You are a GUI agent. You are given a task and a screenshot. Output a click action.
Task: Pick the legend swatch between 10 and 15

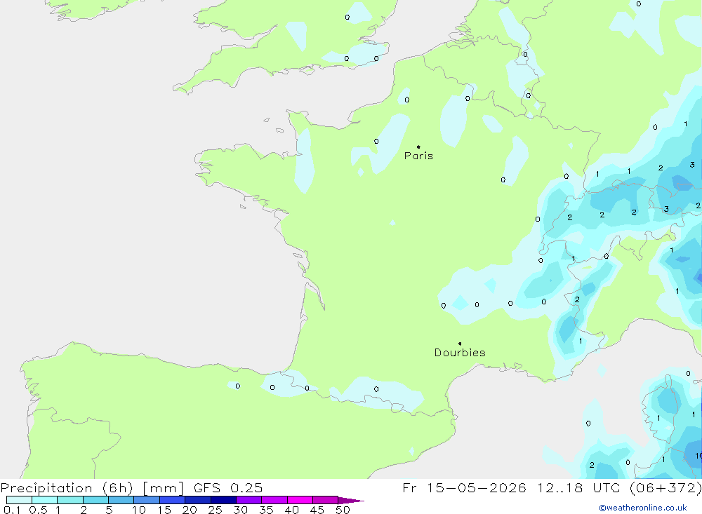pyautogui.click(x=147, y=500)
